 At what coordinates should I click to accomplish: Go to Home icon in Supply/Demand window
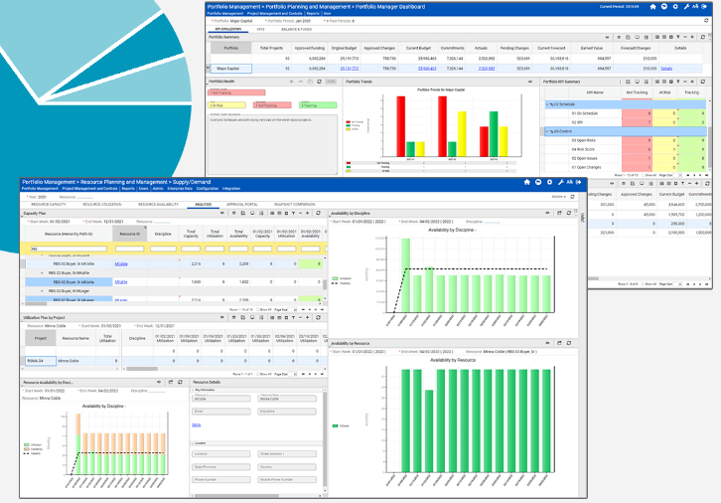pos(527,182)
